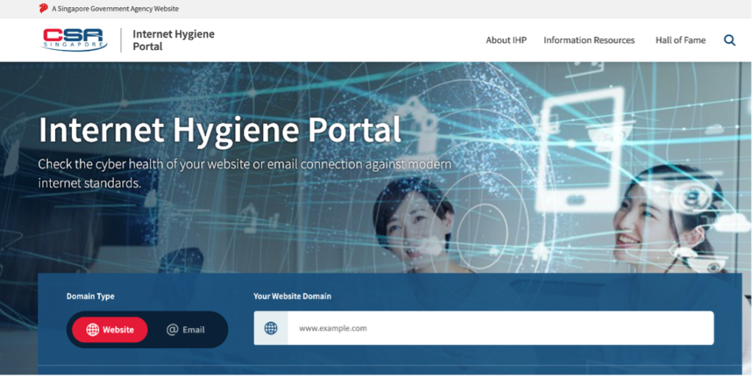The image size is (753, 378).
Task: Click the Singapore lion head crest icon
Action: (43, 9)
